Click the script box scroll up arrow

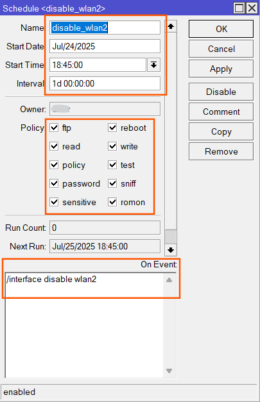pyautogui.click(x=169, y=280)
